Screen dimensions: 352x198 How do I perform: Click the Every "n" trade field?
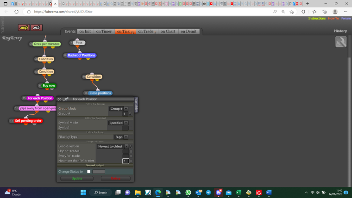(x=126, y=156)
